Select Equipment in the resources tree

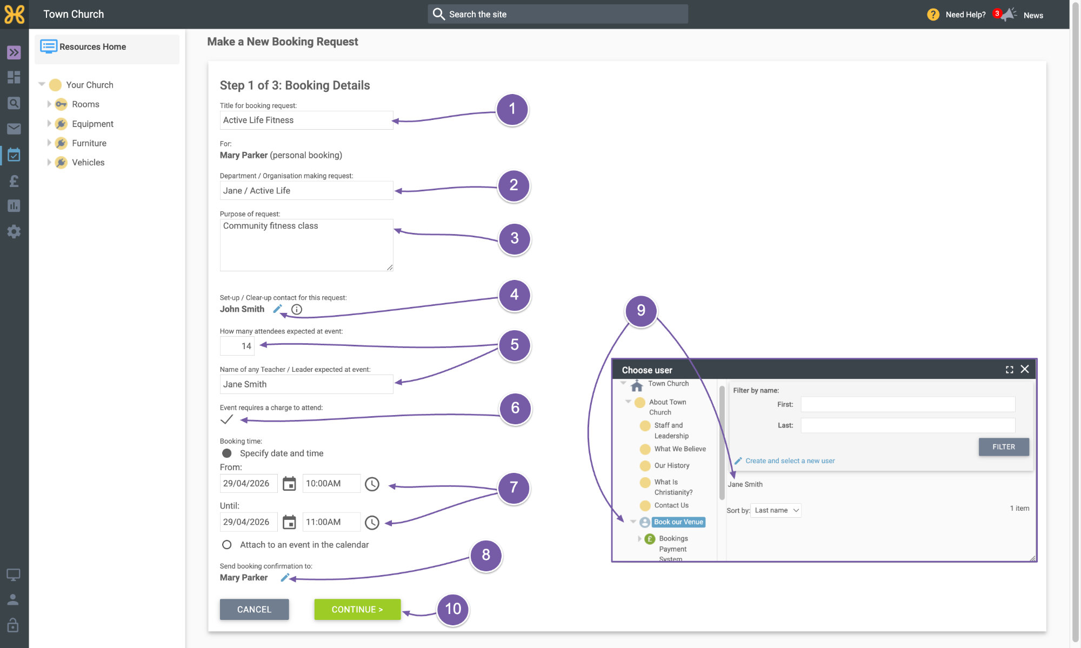pyautogui.click(x=92, y=124)
